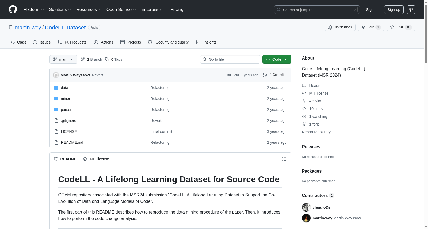Click the bell icon in Notifications

[330, 27]
